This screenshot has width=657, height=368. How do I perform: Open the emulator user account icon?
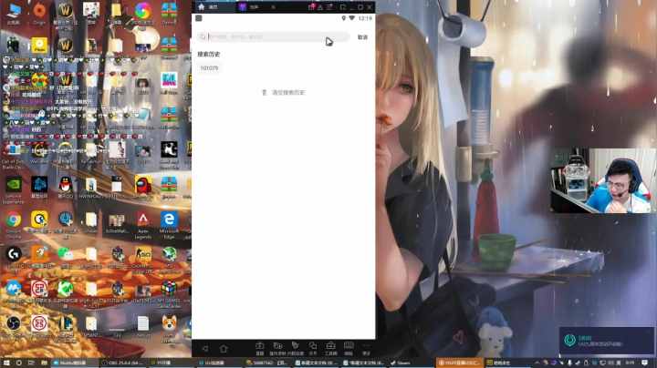click(x=320, y=7)
